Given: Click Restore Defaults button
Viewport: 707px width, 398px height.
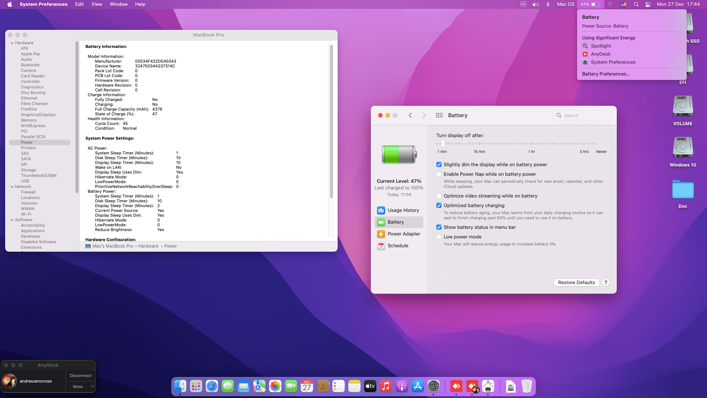Looking at the screenshot, I should [576, 282].
